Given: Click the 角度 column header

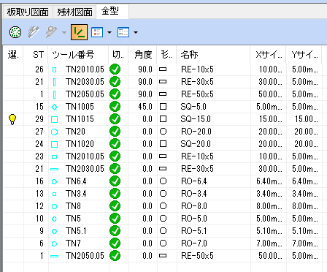Looking at the screenshot, I should (143, 55).
